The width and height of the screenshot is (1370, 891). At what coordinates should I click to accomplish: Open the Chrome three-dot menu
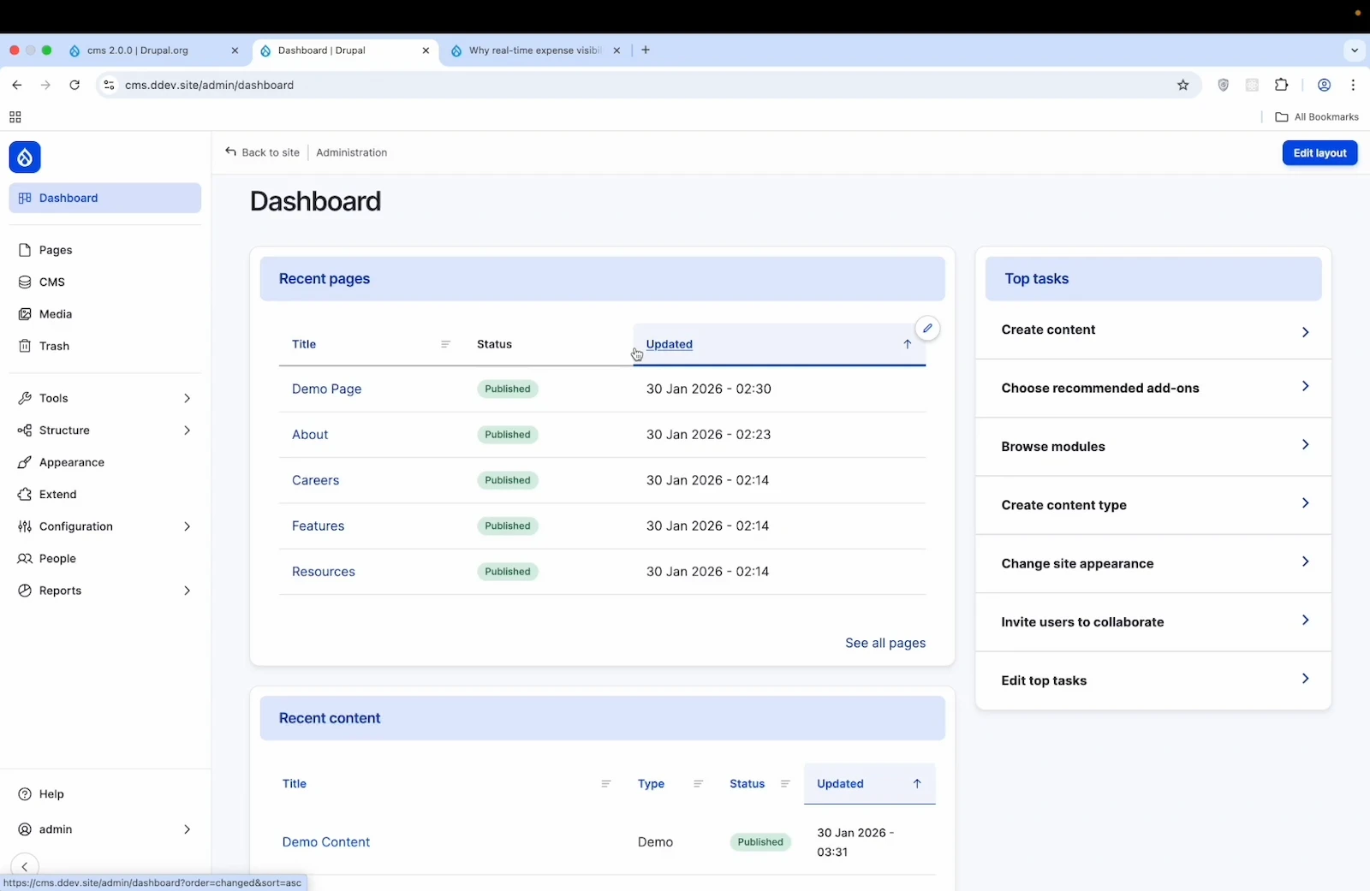click(x=1353, y=85)
